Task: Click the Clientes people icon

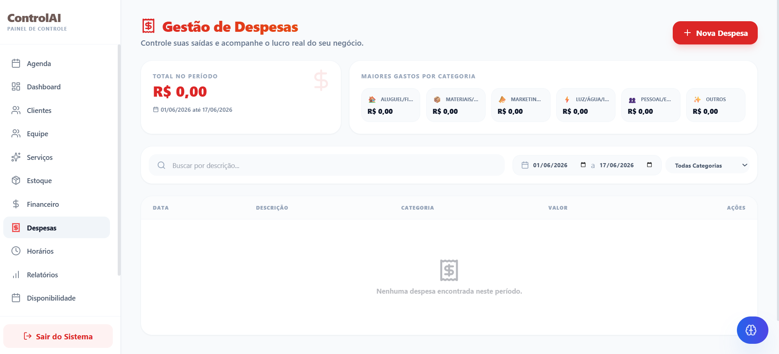Action: (16, 110)
